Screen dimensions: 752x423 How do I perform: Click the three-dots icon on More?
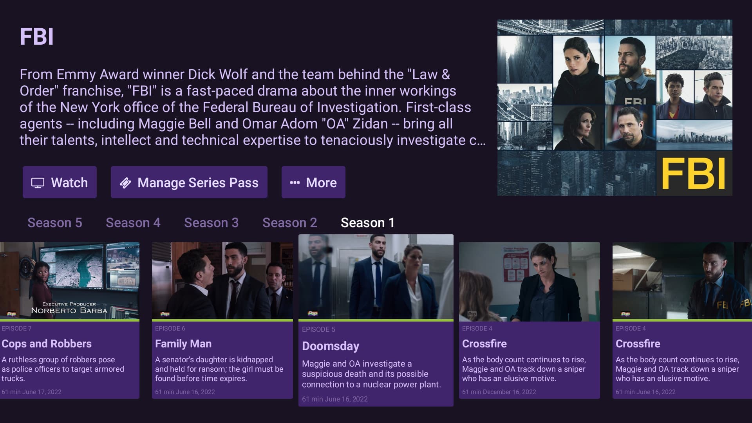pos(295,183)
